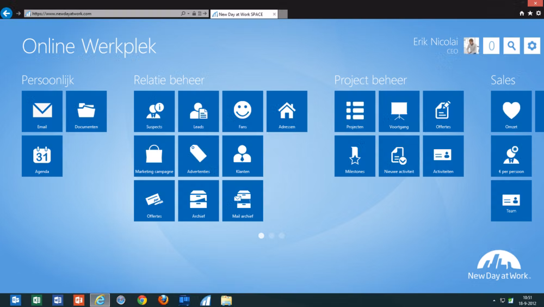Open the Activiteiten tile
The height and width of the screenshot is (307, 544).
(443, 156)
